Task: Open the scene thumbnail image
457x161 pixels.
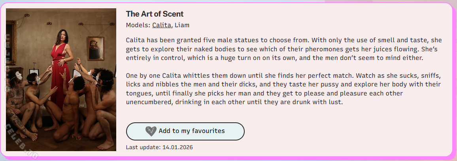Action: pyautogui.click(x=61, y=79)
